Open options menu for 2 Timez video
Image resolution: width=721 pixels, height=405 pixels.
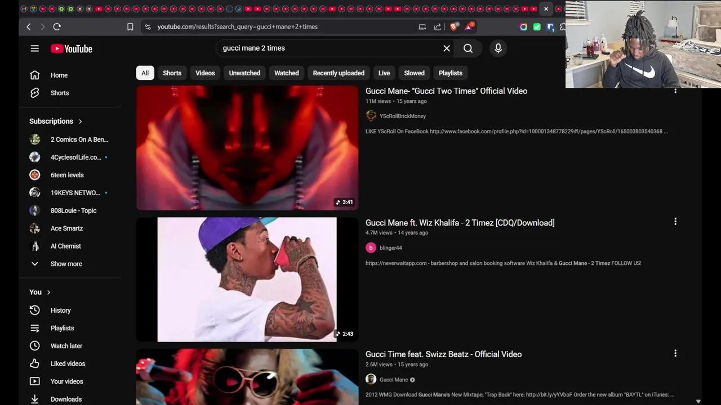point(675,222)
